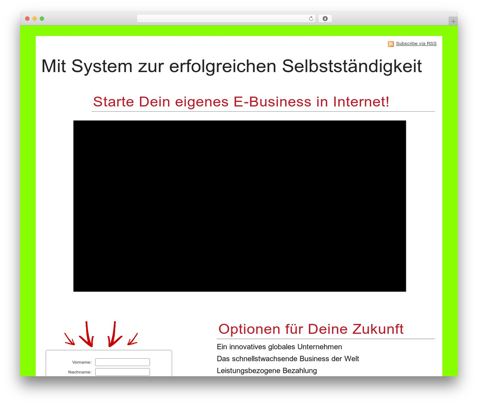478x405 pixels.
Task: Click the 'Nachname:' form label
Action: coord(80,372)
